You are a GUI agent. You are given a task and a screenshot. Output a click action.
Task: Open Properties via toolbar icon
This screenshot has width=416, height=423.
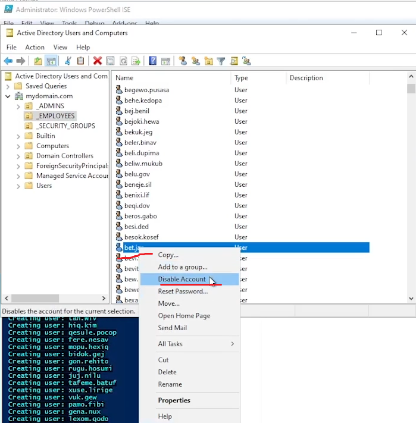click(110, 61)
